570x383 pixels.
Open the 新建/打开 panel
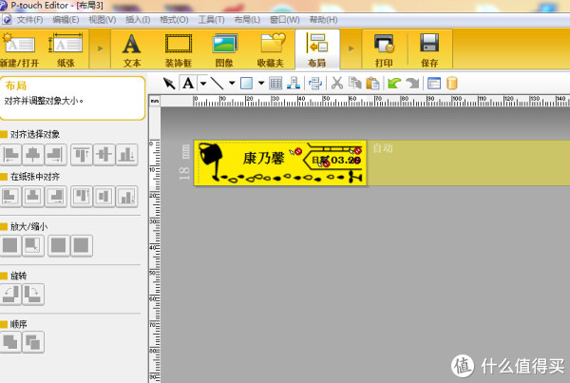tap(19, 49)
